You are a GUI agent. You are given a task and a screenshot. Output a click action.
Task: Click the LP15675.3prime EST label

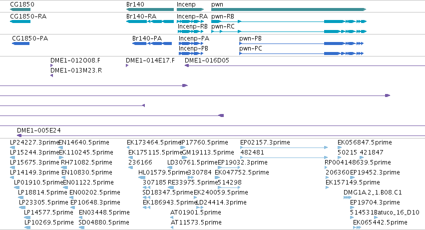point(34,162)
